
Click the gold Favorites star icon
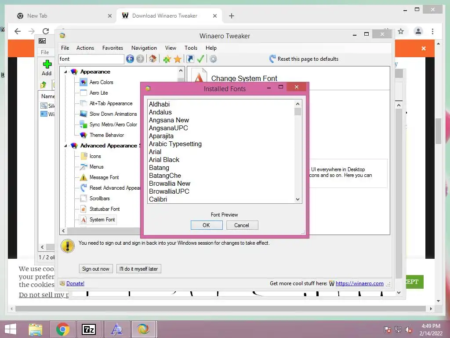[x=178, y=59]
